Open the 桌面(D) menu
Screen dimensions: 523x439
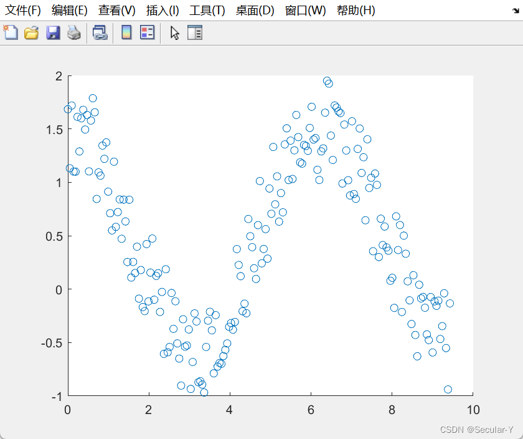[x=255, y=11]
